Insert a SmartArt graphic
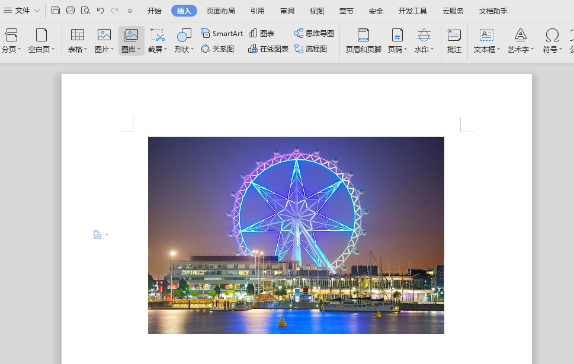The image size is (574, 364). [222, 34]
